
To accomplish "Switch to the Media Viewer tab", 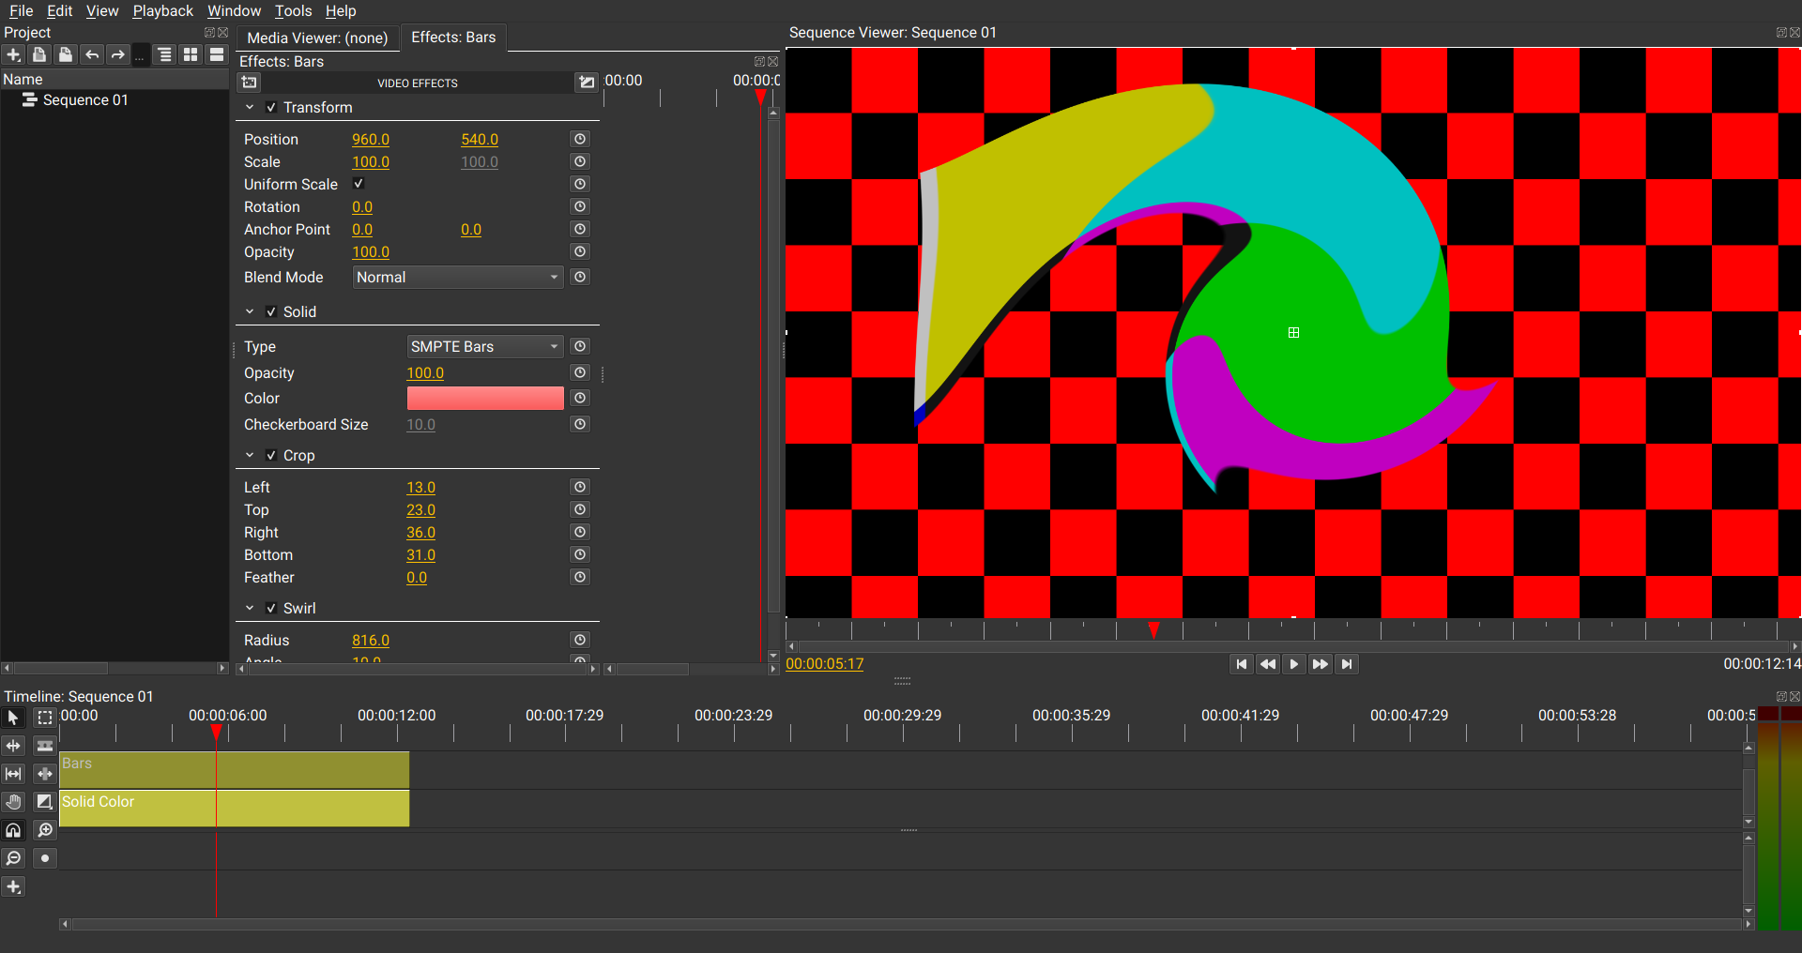I will click(x=317, y=38).
